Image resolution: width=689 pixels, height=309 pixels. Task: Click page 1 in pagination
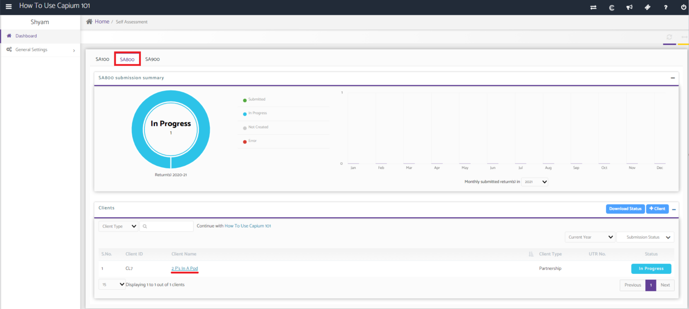pyautogui.click(x=651, y=285)
